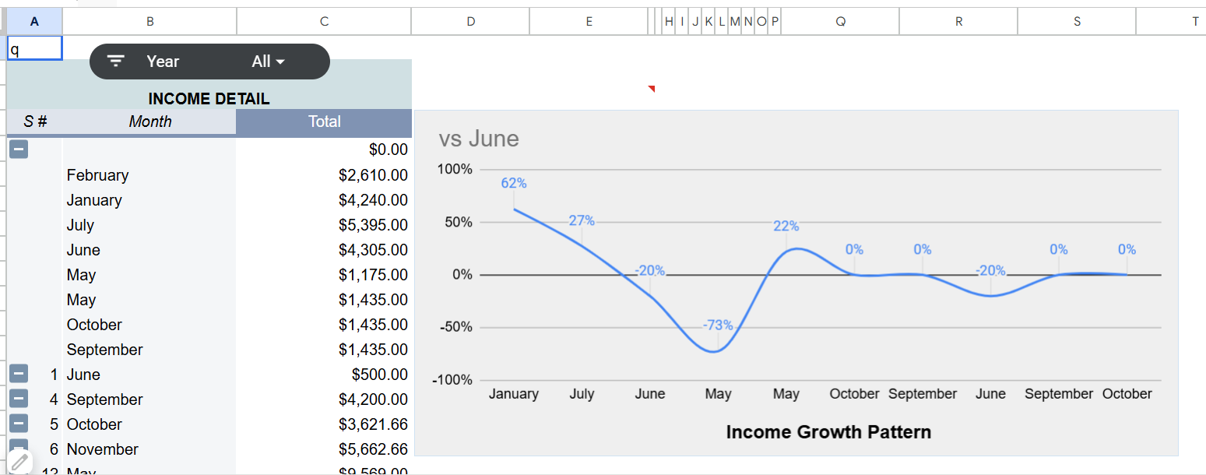Collapse the October group numbered 5
Screen dimensions: 1206x475
point(19,424)
